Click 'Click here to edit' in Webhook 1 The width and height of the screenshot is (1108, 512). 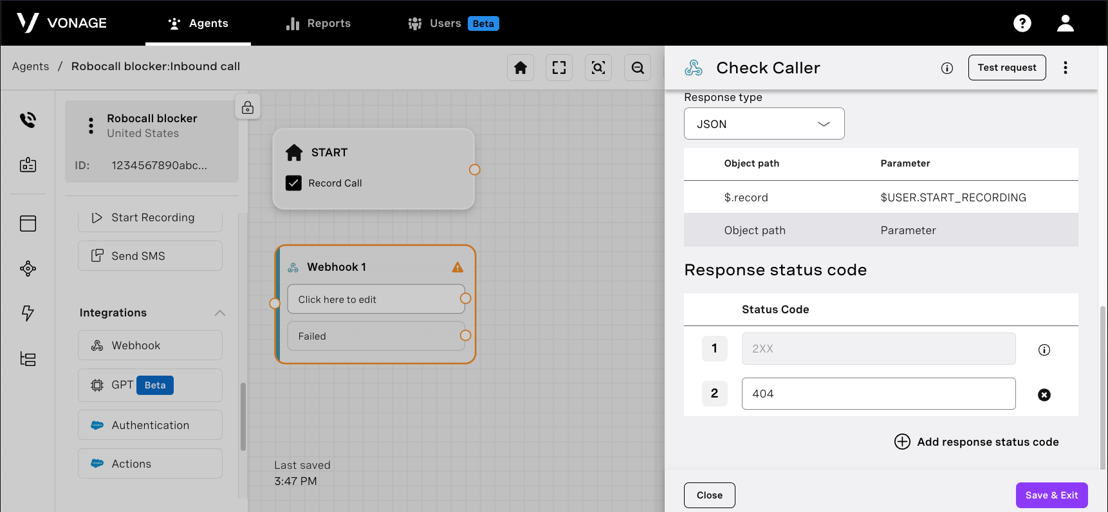pos(376,299)
